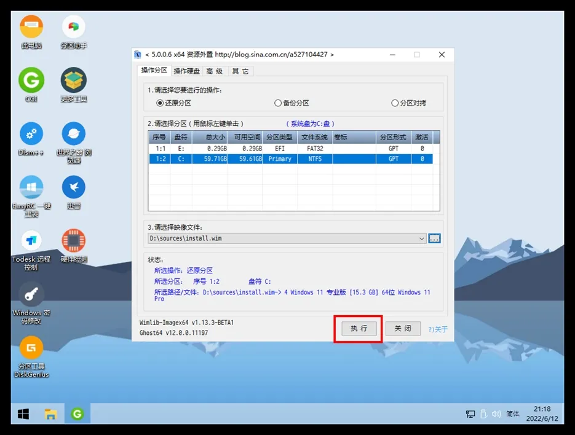This screenshot has width=575, height=435.
Task: Open the 硬件检测 desktop icon
Action: pyautogui.click(x=73, y=241)
